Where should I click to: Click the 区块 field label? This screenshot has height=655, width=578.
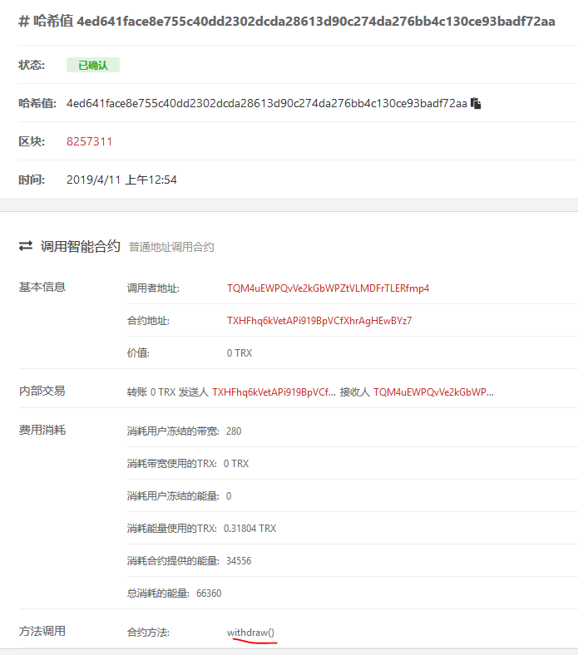pyautogui.click(x=32, y=141)
